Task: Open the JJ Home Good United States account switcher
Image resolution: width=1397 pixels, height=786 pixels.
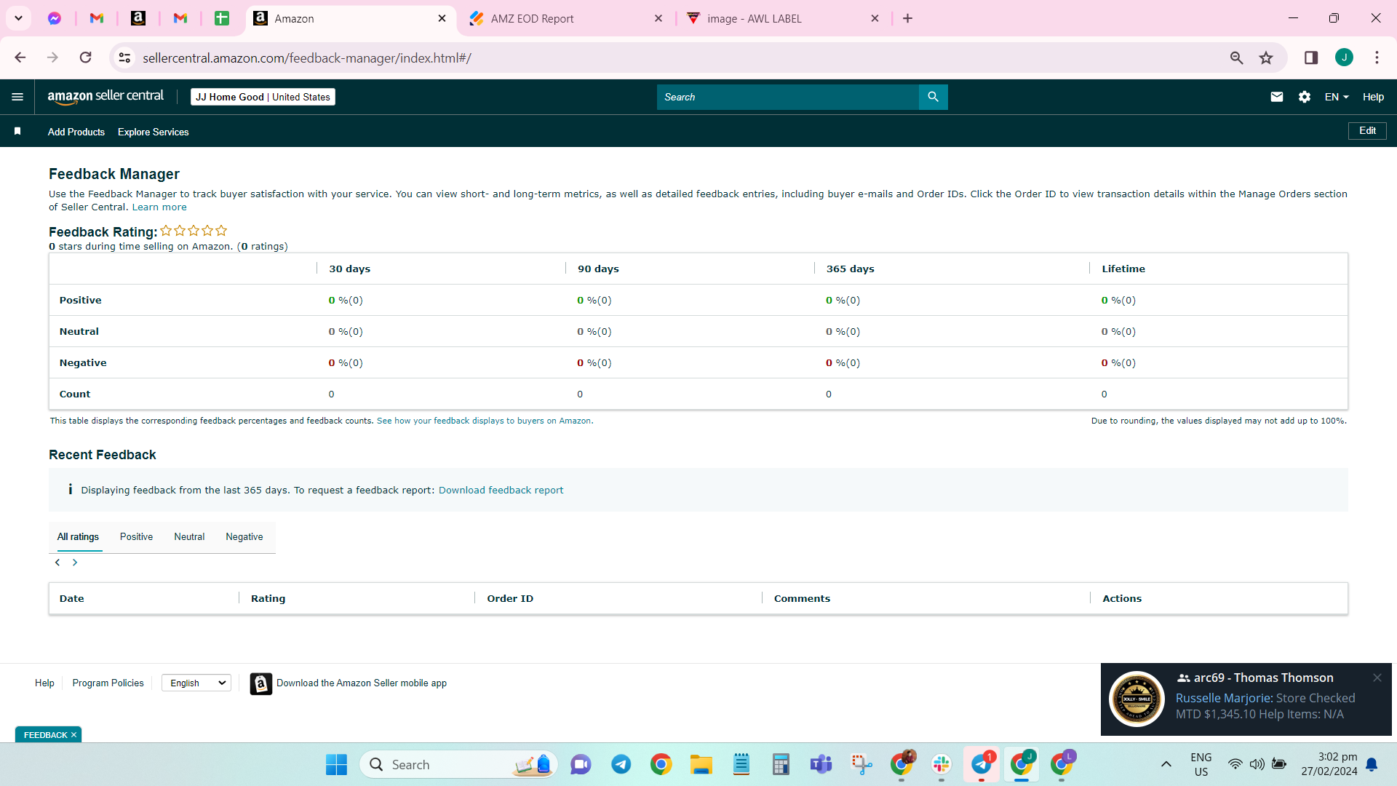Action: 263,97
